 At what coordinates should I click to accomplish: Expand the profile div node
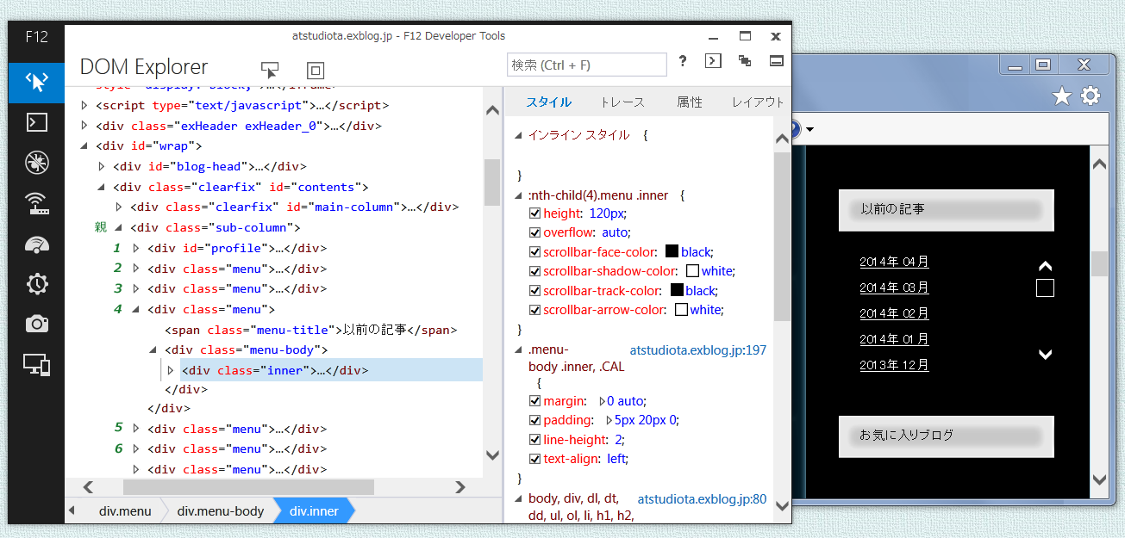pyautogui.click(x=136, y=248)
